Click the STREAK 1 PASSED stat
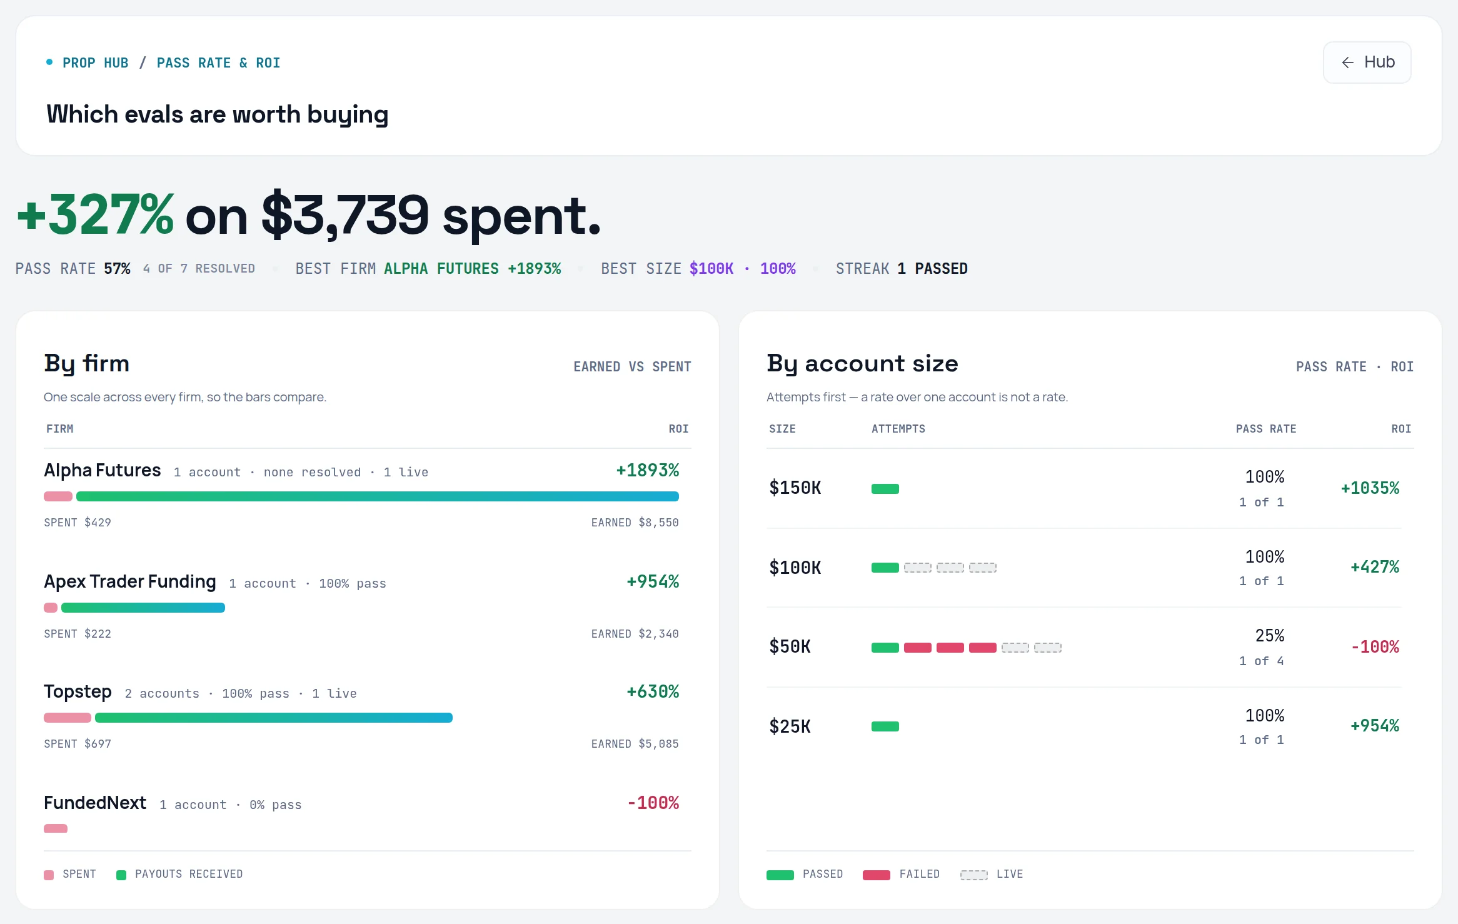Viewport: 1458px width, 924px height. pyautogui.click(x=902, y=269)
